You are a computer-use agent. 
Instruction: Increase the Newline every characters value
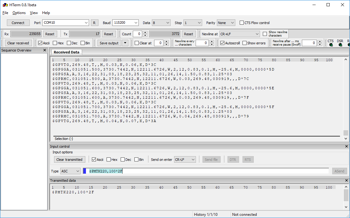212,42
